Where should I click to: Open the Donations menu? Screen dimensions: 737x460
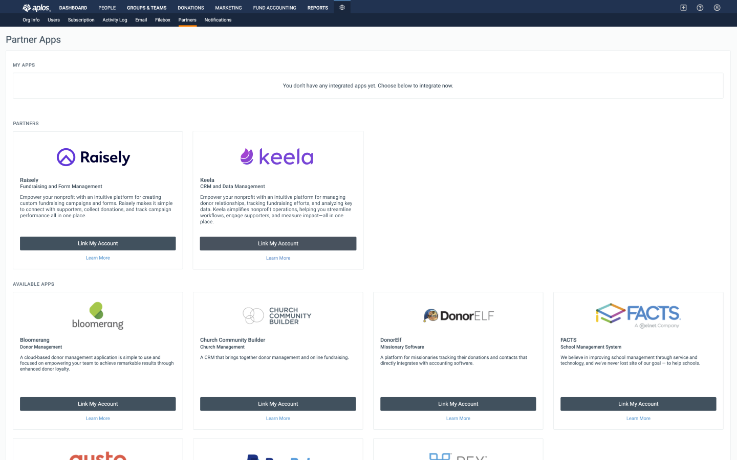click(x=191, y=8)
